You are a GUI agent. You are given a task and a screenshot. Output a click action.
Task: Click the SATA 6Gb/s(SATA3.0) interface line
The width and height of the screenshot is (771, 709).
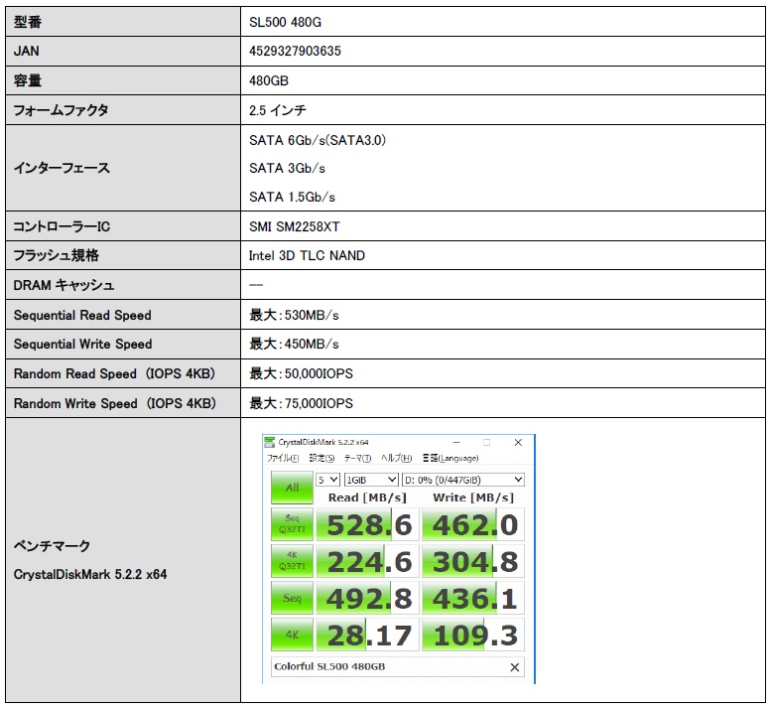coord(318,141)
